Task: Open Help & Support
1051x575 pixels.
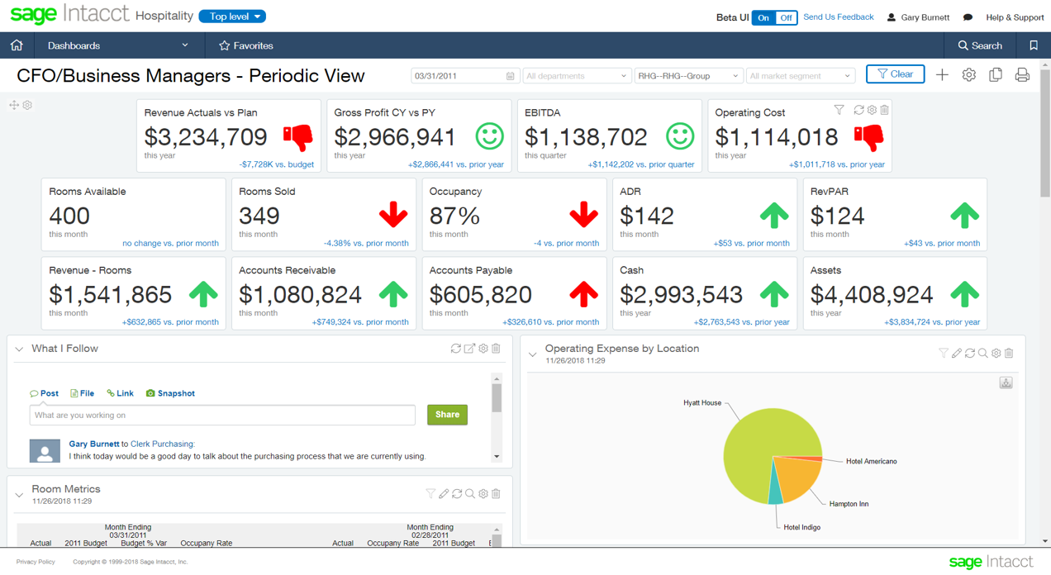Action: [1015, 17]
